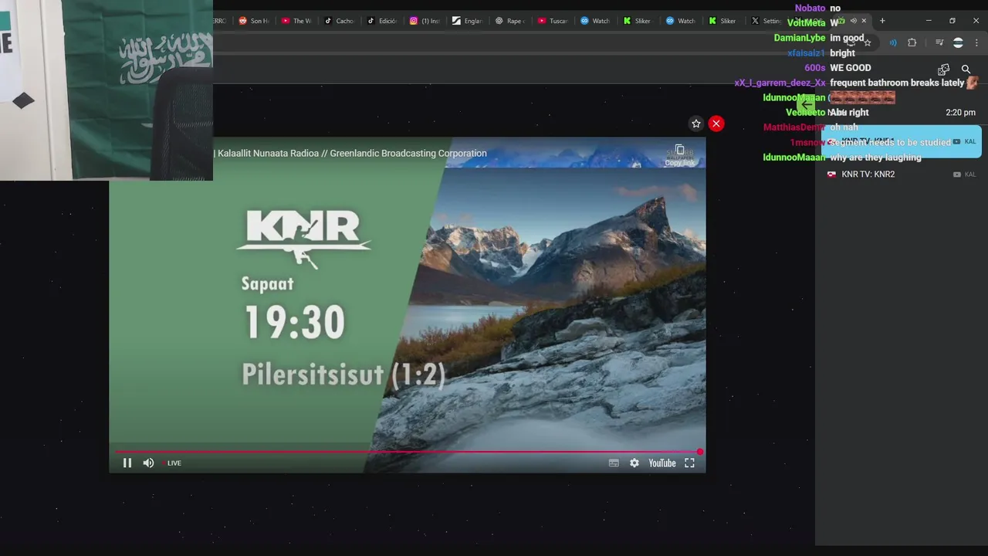Screen dimensions: 988x556
Task: Mute the video player volume
Action: (x=148, y=463)
